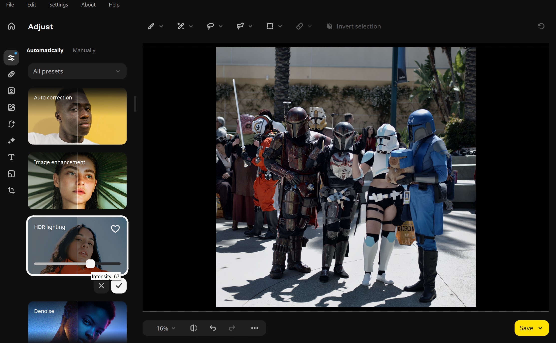The width and height of the screenshot is (556, 343).
Task: Toggle before/after compare view icon
Action: point(193,328)
